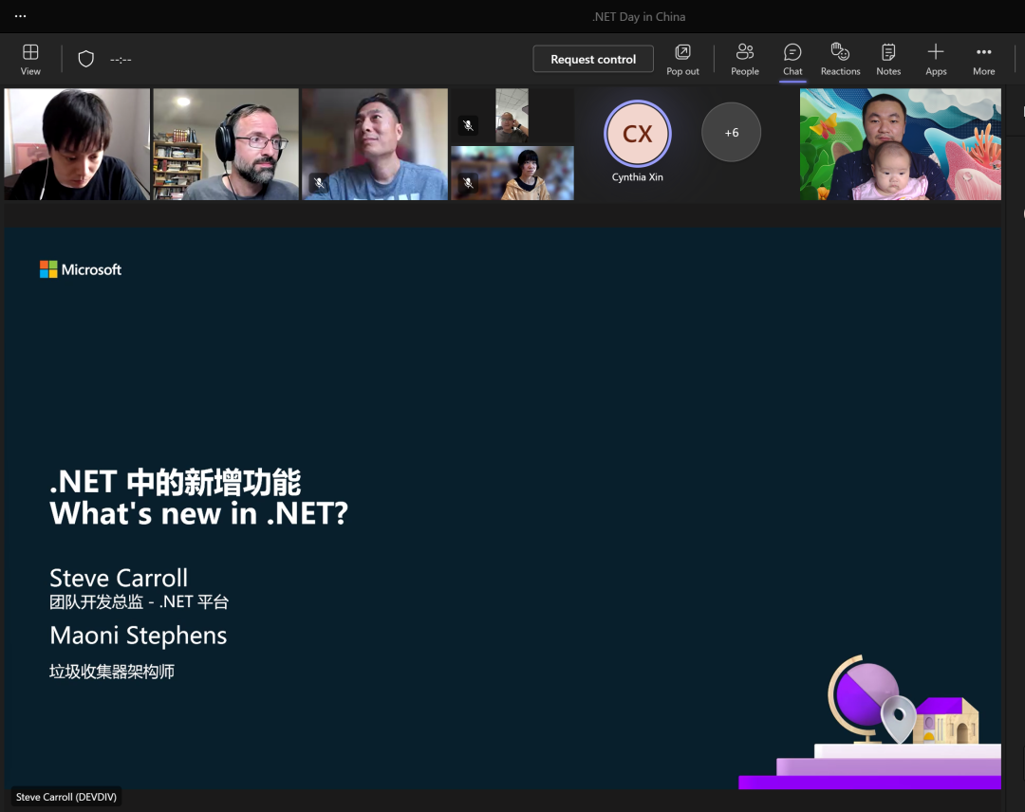Select video of woman in yellow hoodie
This screenshot has height=812, width=1025.
(512, 173)
